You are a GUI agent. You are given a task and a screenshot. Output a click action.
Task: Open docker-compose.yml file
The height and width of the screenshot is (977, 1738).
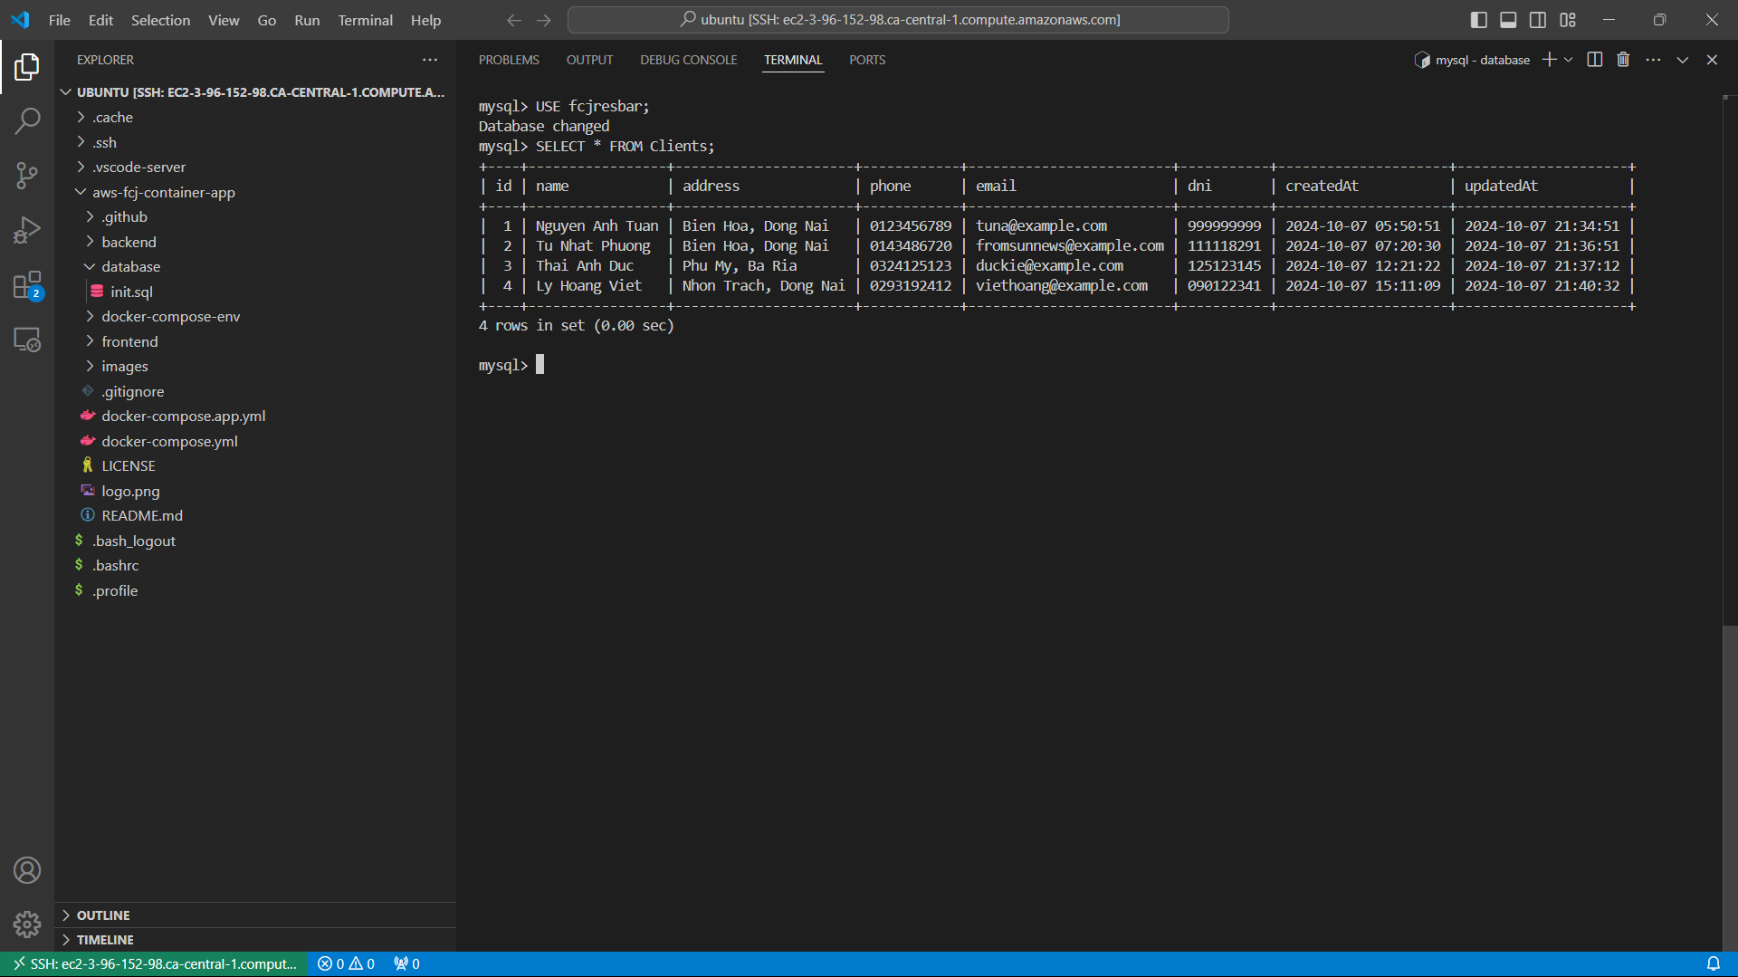click(255, 441)
